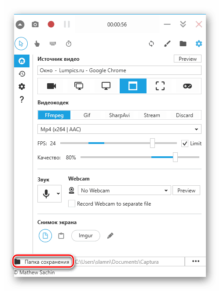Toggle the cursor inclusion arrow button

click(x=21, y=44)
